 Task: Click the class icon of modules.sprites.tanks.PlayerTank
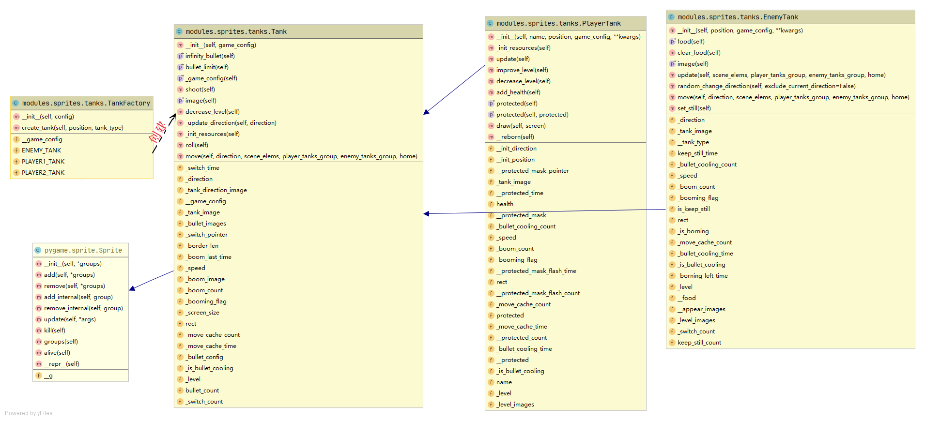[490, 23]
